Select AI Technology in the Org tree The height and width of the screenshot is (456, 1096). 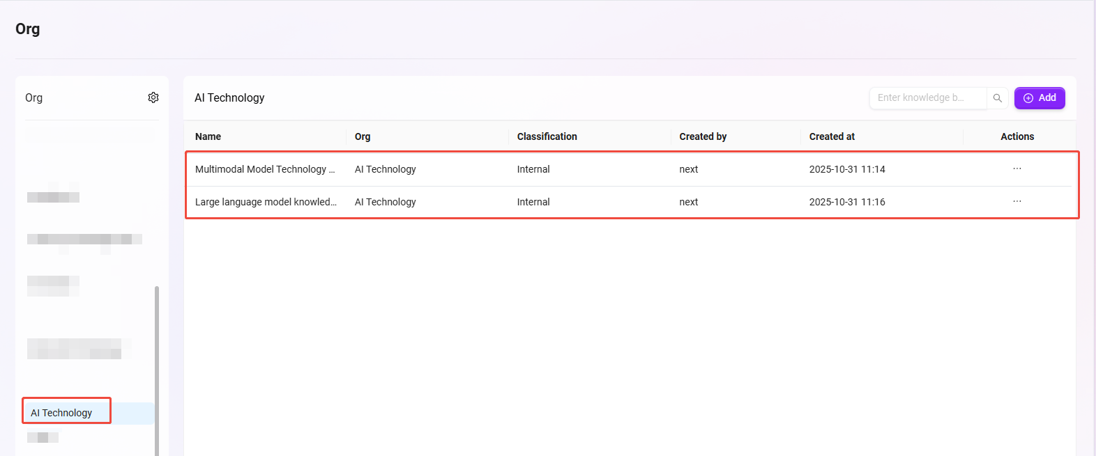pyautogui.click(x=61, y=413)
